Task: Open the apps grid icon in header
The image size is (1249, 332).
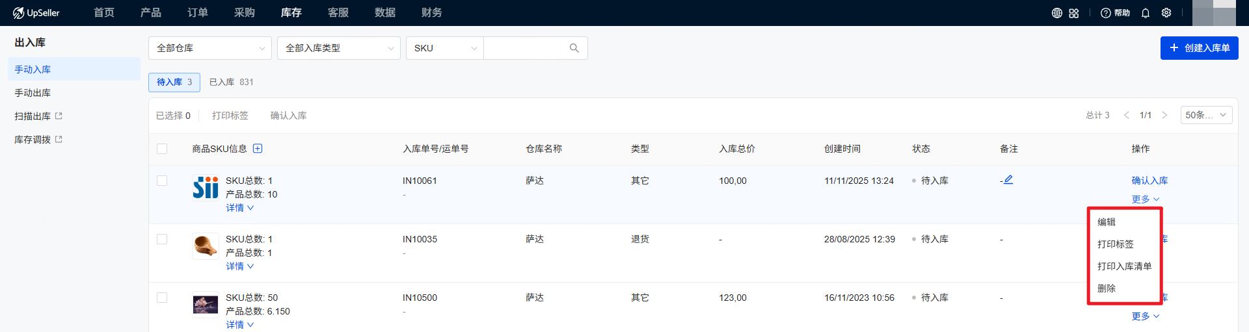Action: pyautogui.click(x=1074, y=13)
